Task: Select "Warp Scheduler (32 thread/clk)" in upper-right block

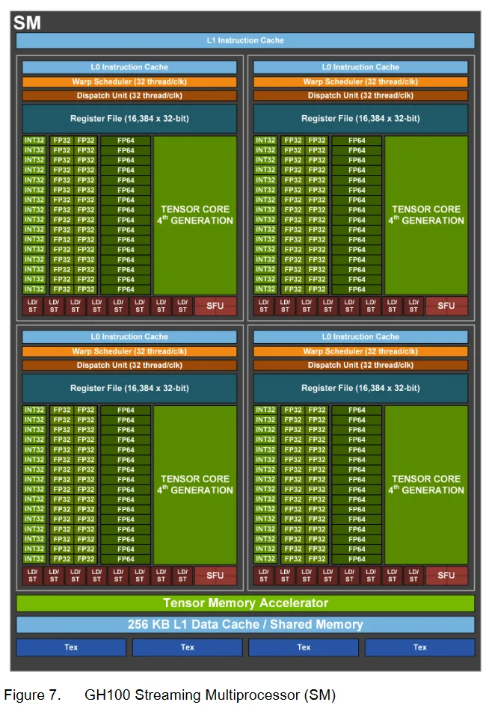Action: (x=360, y=81)
